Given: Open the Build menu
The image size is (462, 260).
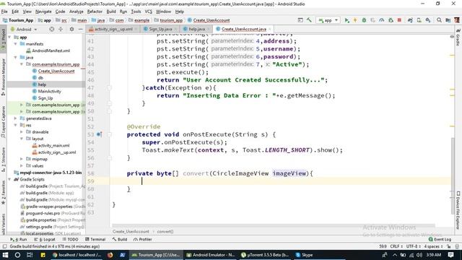Looking at the screenshot, I should [111, 12].
